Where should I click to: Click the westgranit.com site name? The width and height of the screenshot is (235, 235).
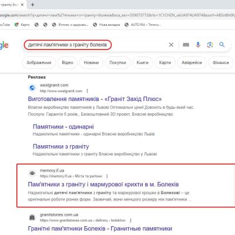(54, 85)
